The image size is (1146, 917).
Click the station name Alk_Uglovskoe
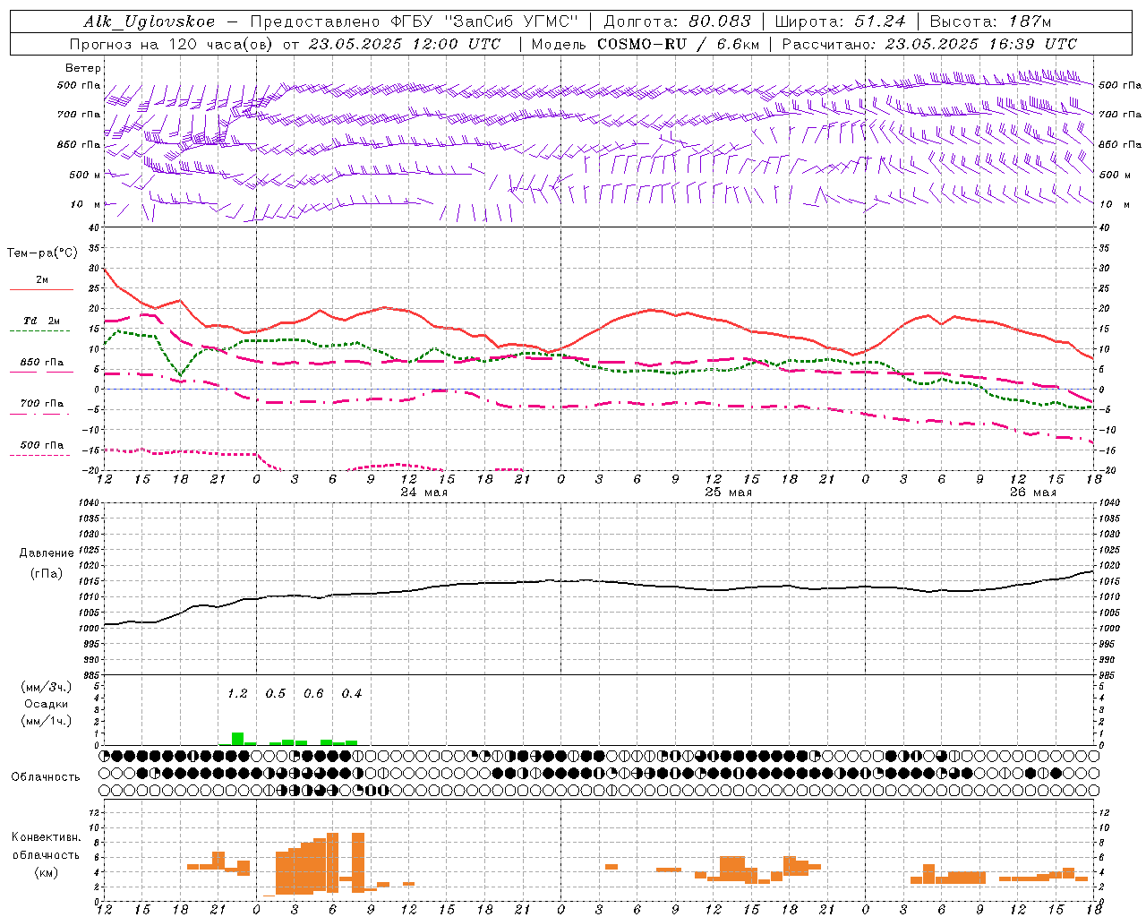[150, 21]
